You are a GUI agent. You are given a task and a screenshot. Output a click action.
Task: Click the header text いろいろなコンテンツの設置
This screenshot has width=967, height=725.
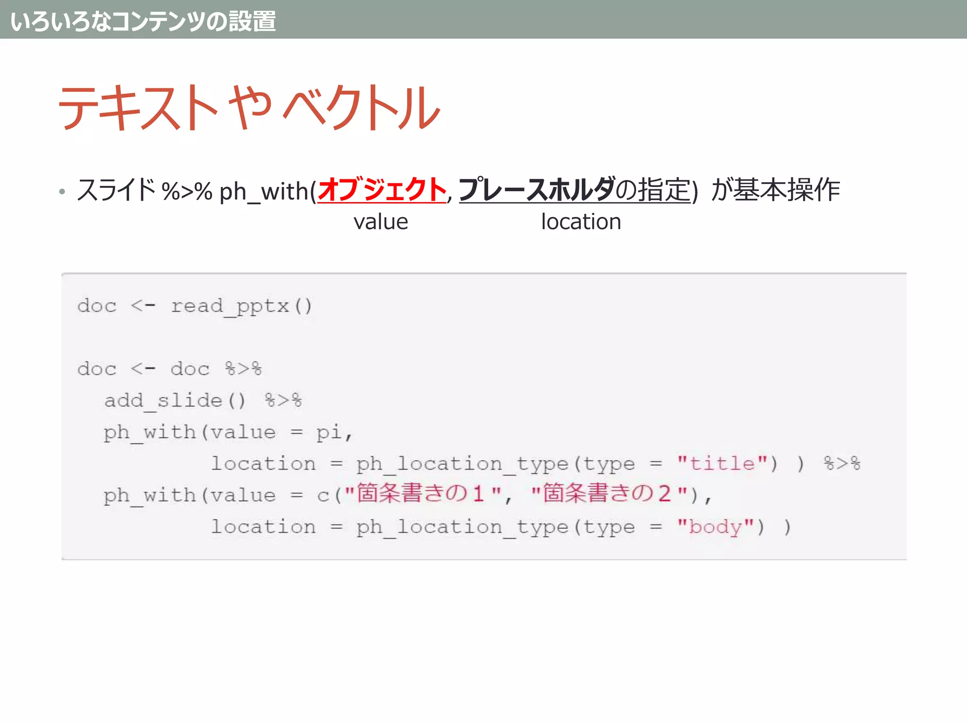point(143,21)
